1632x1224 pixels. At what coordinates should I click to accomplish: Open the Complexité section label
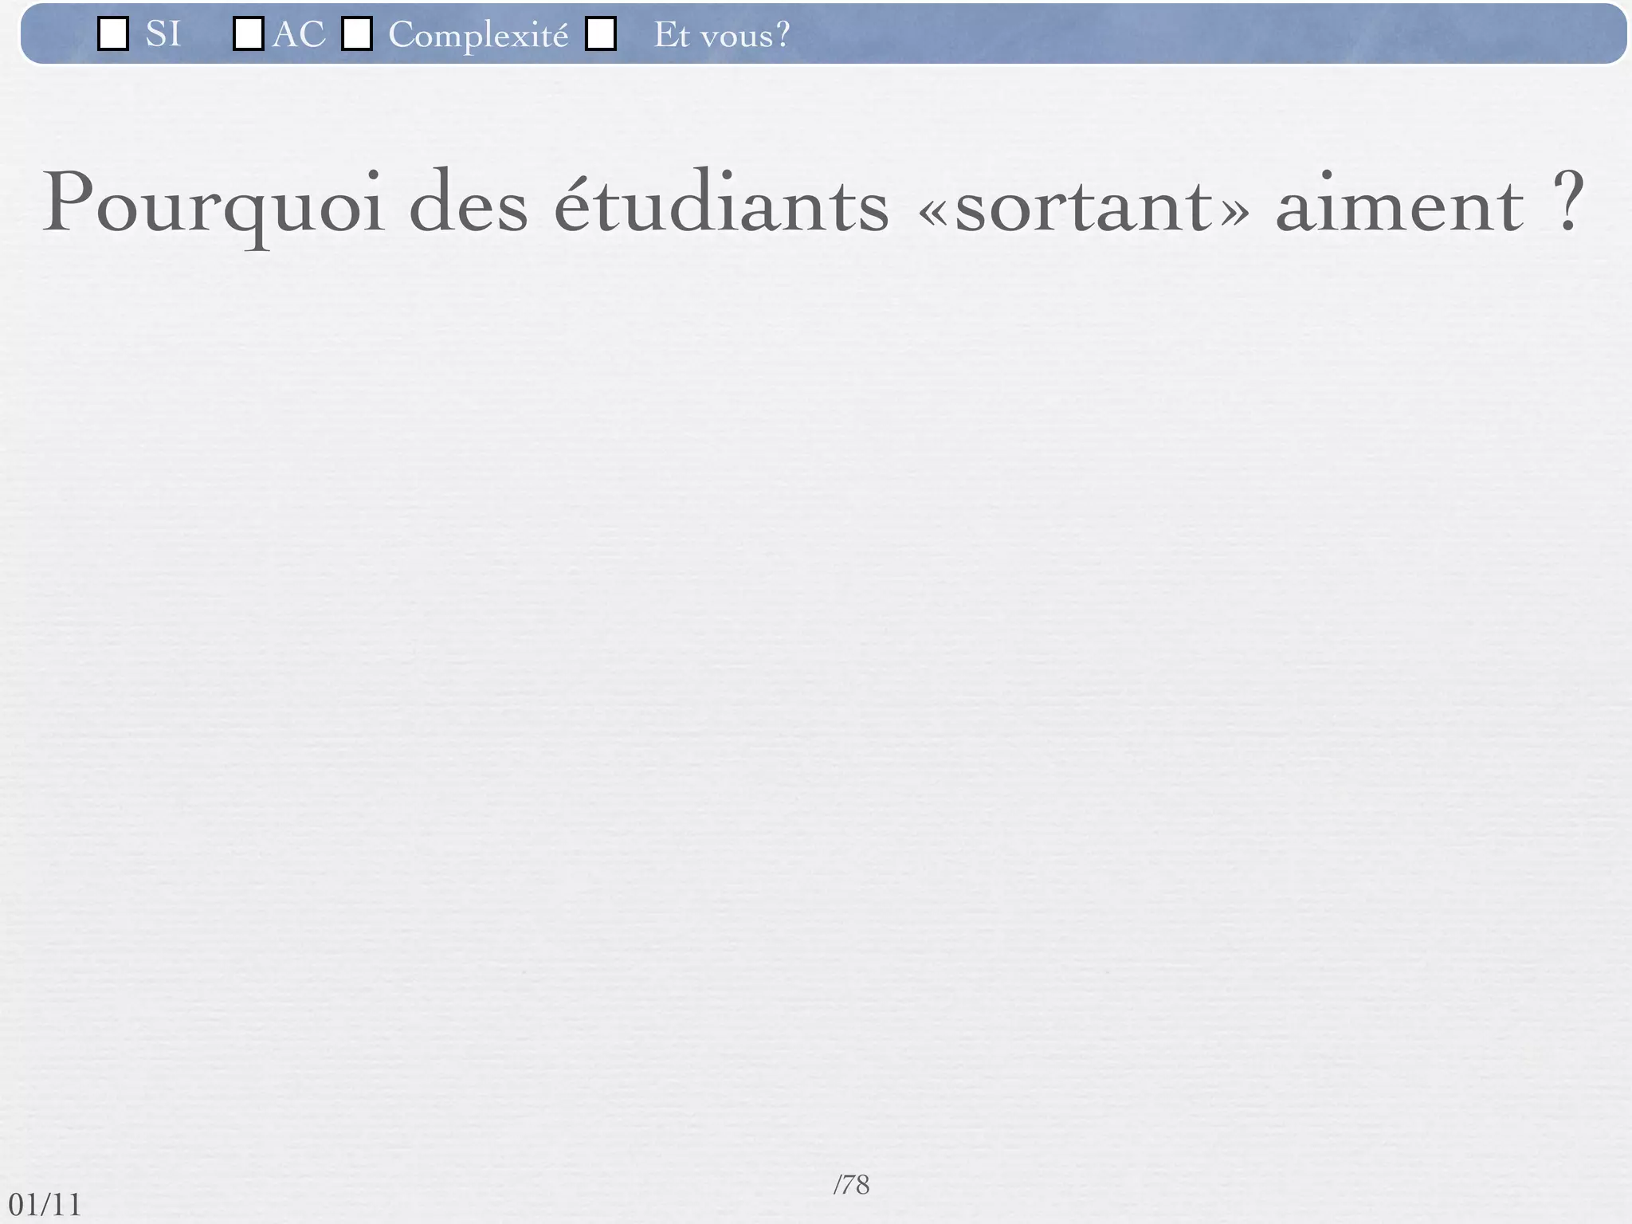tap(478, 35)
